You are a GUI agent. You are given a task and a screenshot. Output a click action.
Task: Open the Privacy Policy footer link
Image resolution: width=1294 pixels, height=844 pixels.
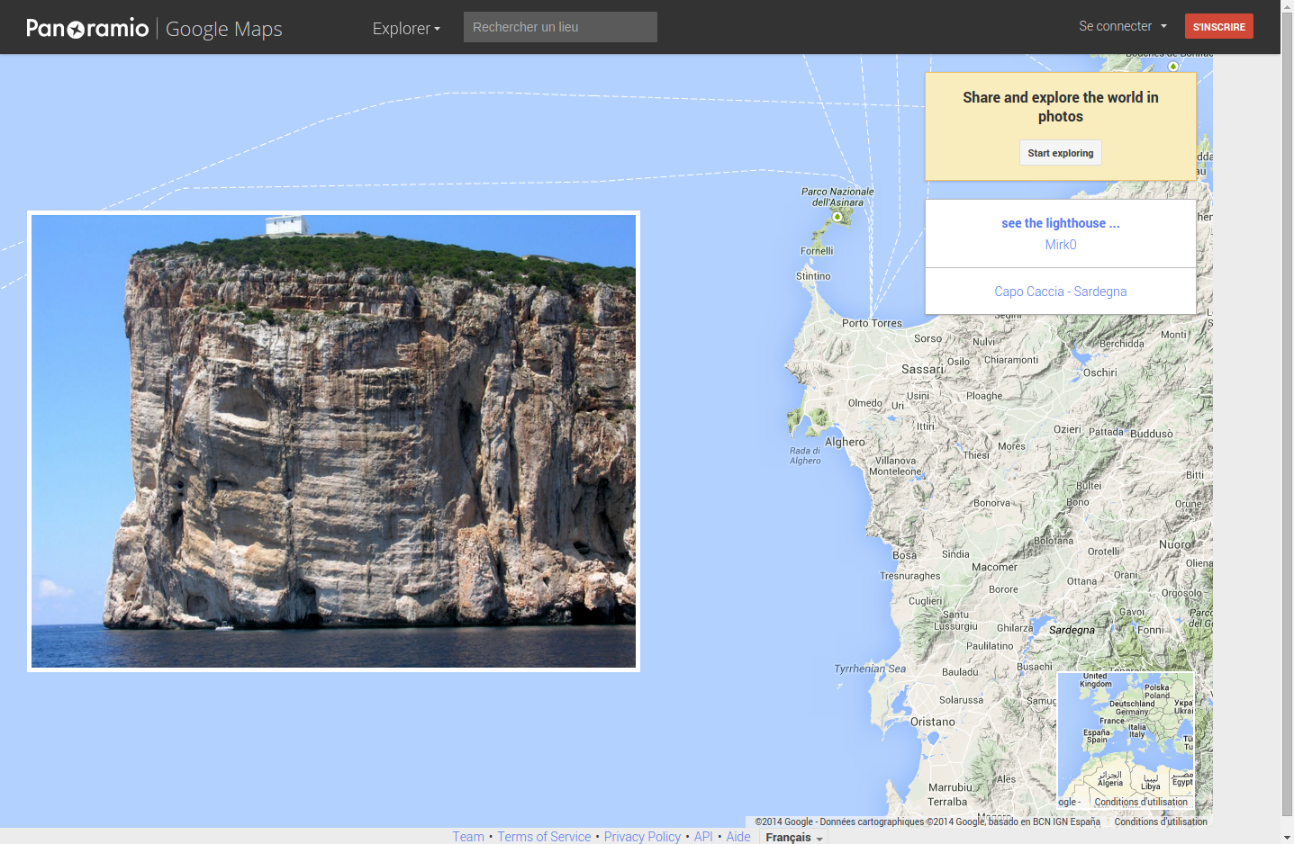[x=642, y=837]
